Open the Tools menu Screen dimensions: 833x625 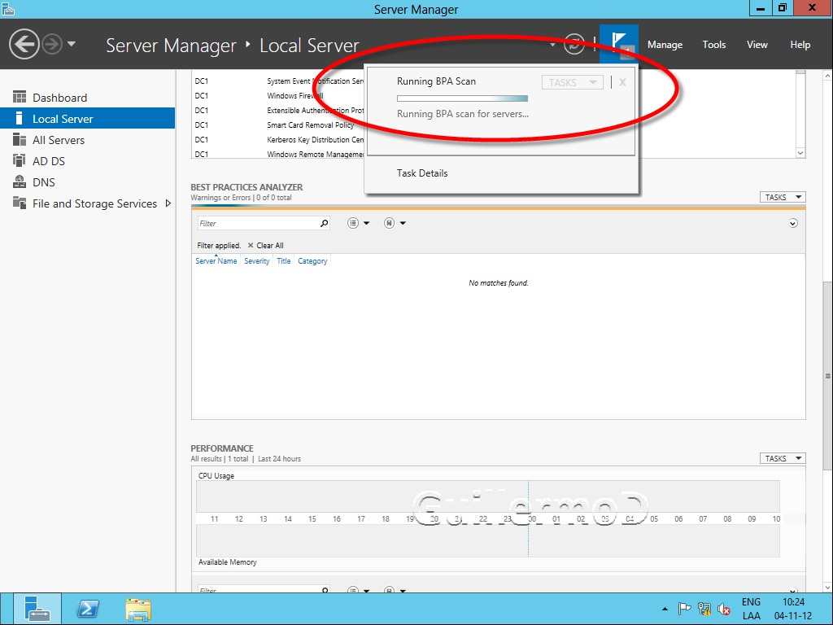pos(713,45)
